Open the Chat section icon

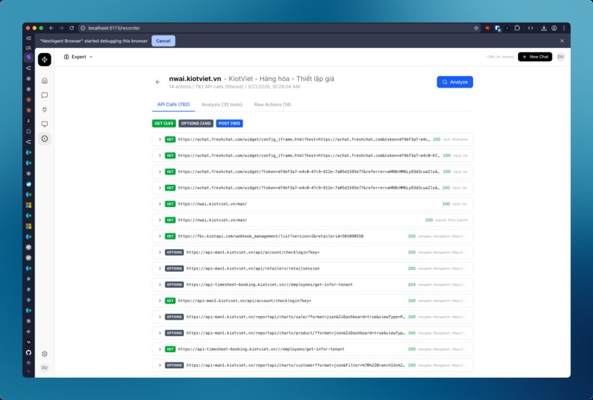coord(45,95)
